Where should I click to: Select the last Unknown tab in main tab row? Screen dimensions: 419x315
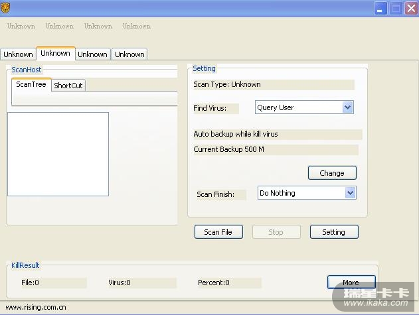(129, 54)
